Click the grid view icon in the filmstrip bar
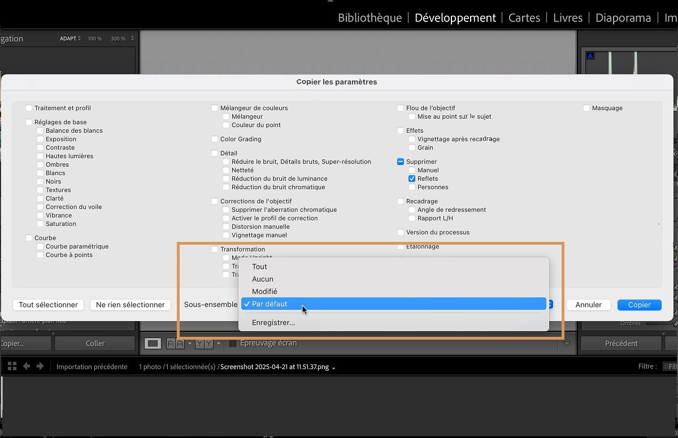This screenshot has width=678, height=438. tap(12, 366)
